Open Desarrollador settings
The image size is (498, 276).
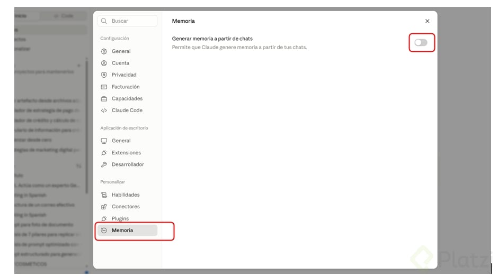[127, 164]
